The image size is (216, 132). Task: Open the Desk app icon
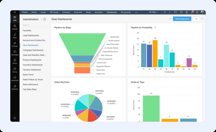tap(14, 35)
